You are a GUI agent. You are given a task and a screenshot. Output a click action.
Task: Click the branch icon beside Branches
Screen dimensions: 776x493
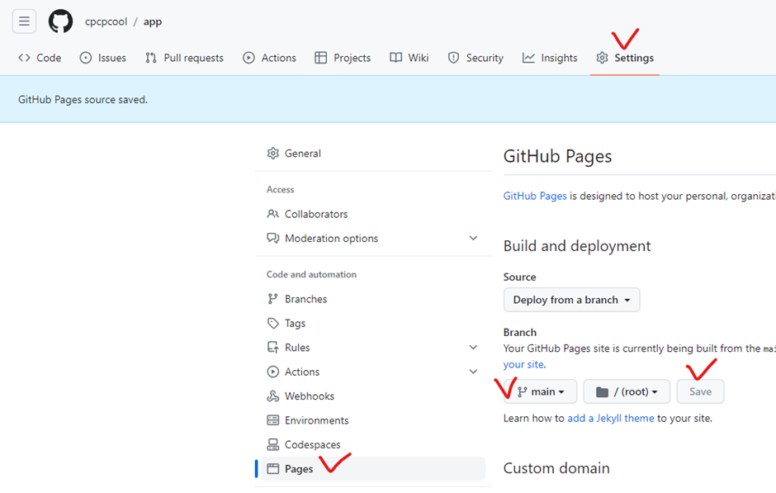tap(272, 299)
